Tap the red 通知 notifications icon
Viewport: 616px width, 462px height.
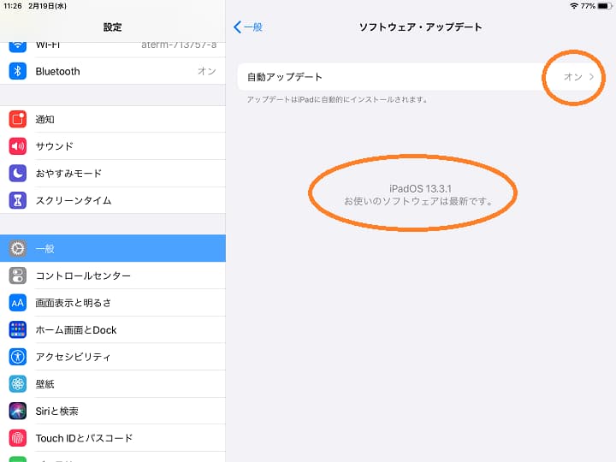click(x=18, y=119)
